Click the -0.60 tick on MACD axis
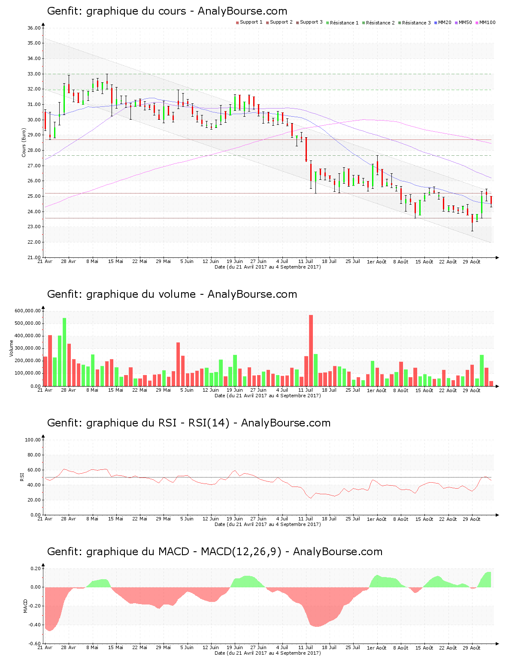 point(34,644)
